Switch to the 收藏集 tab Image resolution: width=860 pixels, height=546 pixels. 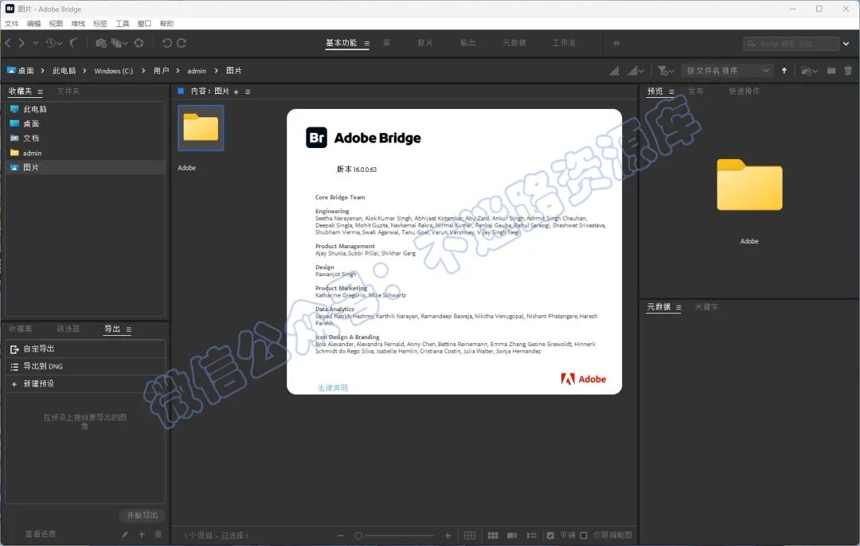20,329
